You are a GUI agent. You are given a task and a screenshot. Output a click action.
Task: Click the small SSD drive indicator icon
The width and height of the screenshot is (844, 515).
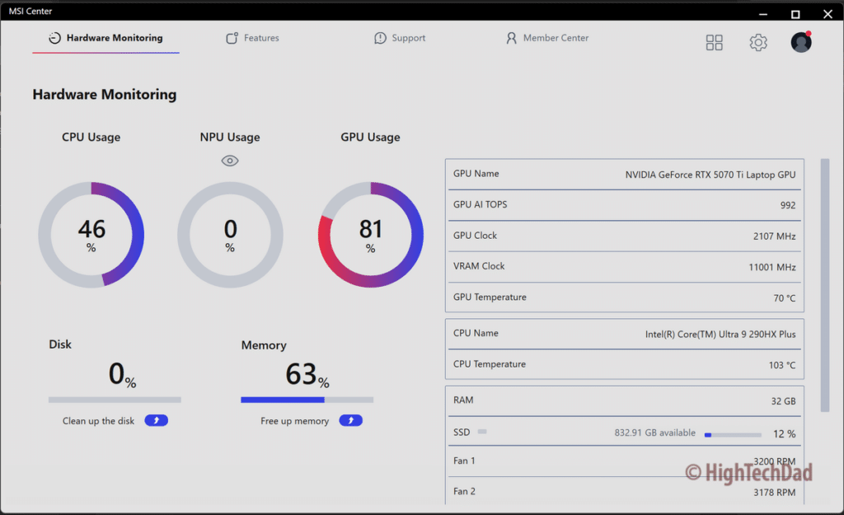[482, 432]
